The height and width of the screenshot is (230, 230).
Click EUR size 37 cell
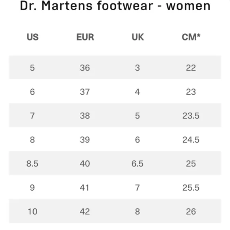(85, 92)
